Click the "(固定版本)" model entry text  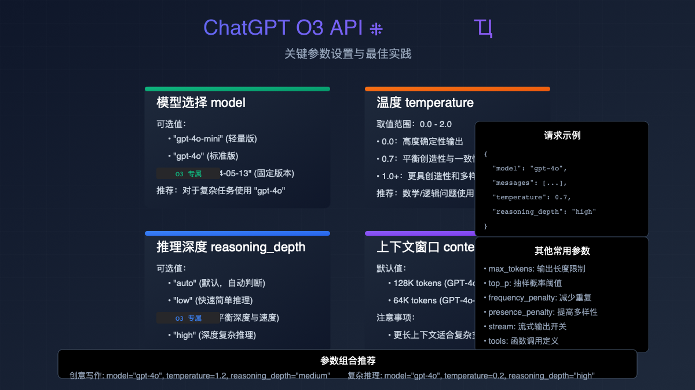(257, 173)
